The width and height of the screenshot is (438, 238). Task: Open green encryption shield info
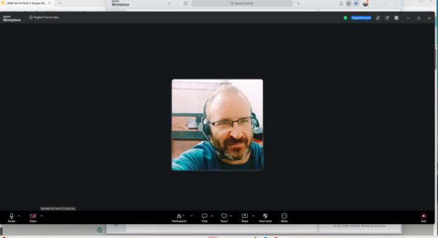[x=346, y=18]
